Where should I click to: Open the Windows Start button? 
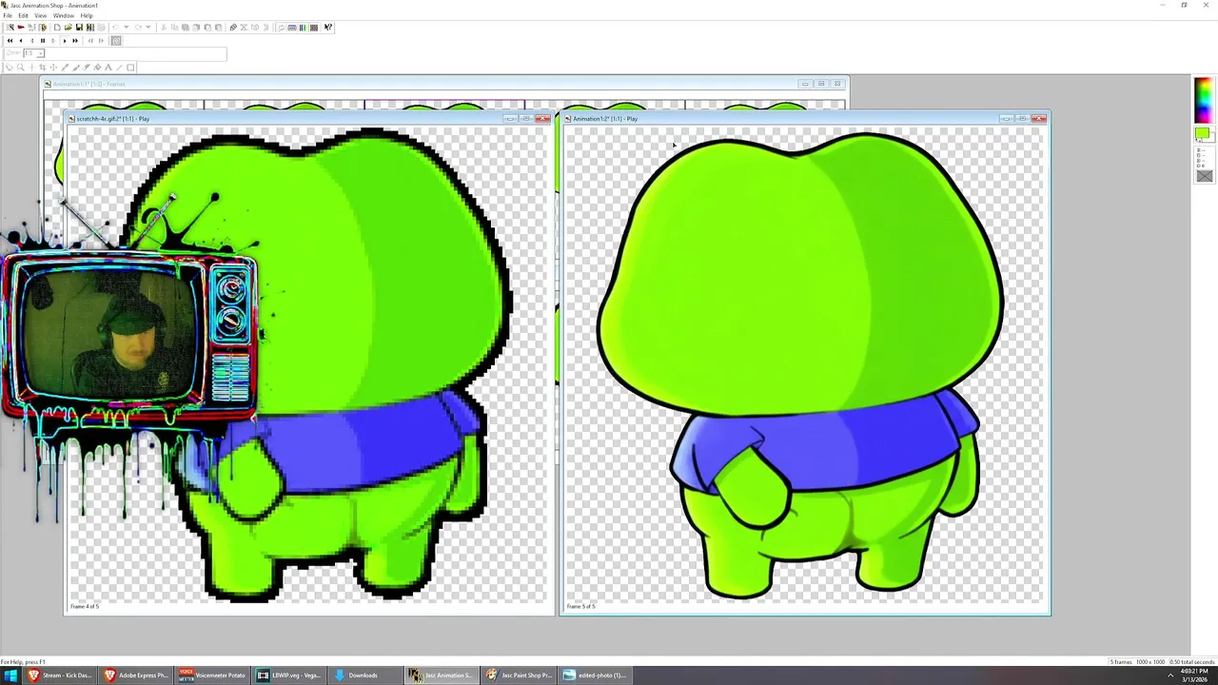[x=10, y=675]
